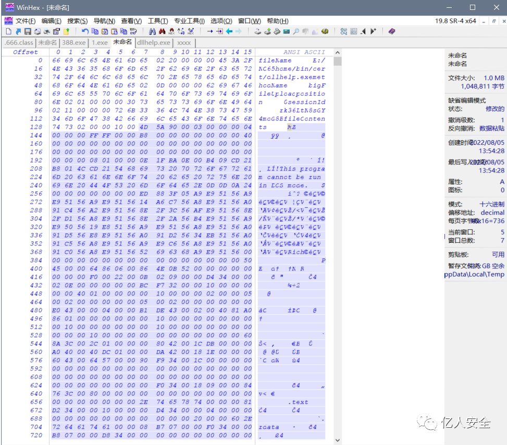Open the 工具(T) menu
Image resolution: width=507 pixels, height=445 pixels.
coord(158,21)
